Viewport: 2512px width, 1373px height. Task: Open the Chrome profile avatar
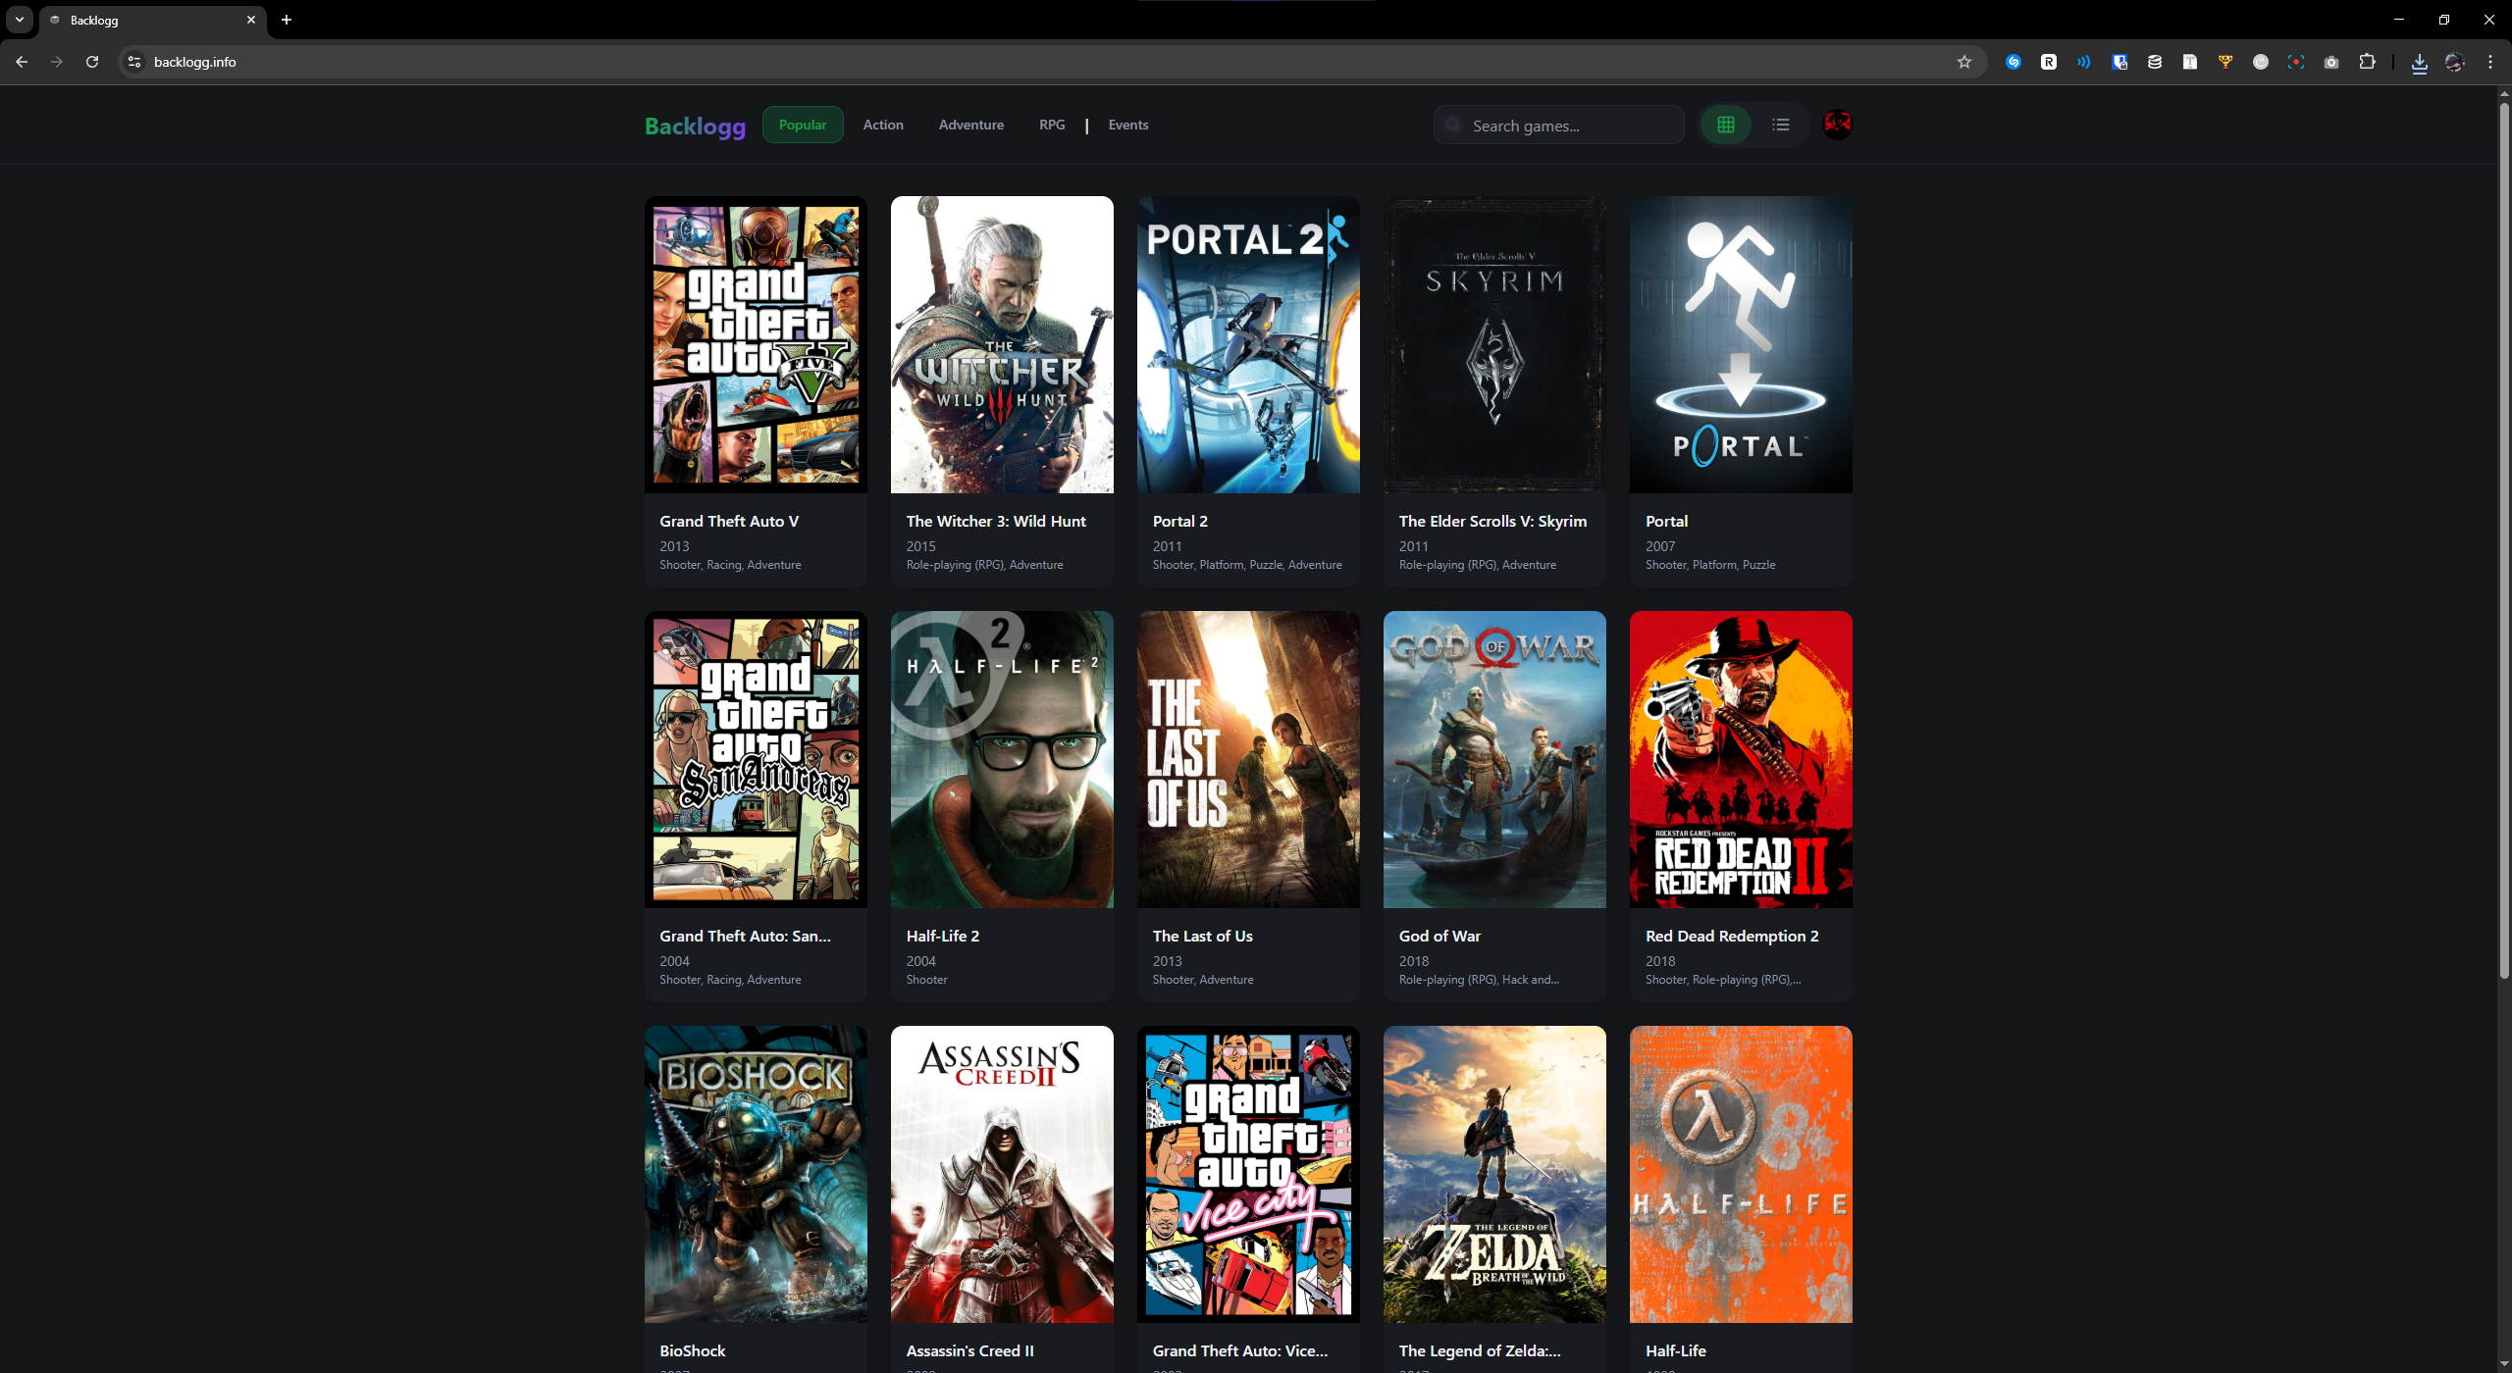2454,62
